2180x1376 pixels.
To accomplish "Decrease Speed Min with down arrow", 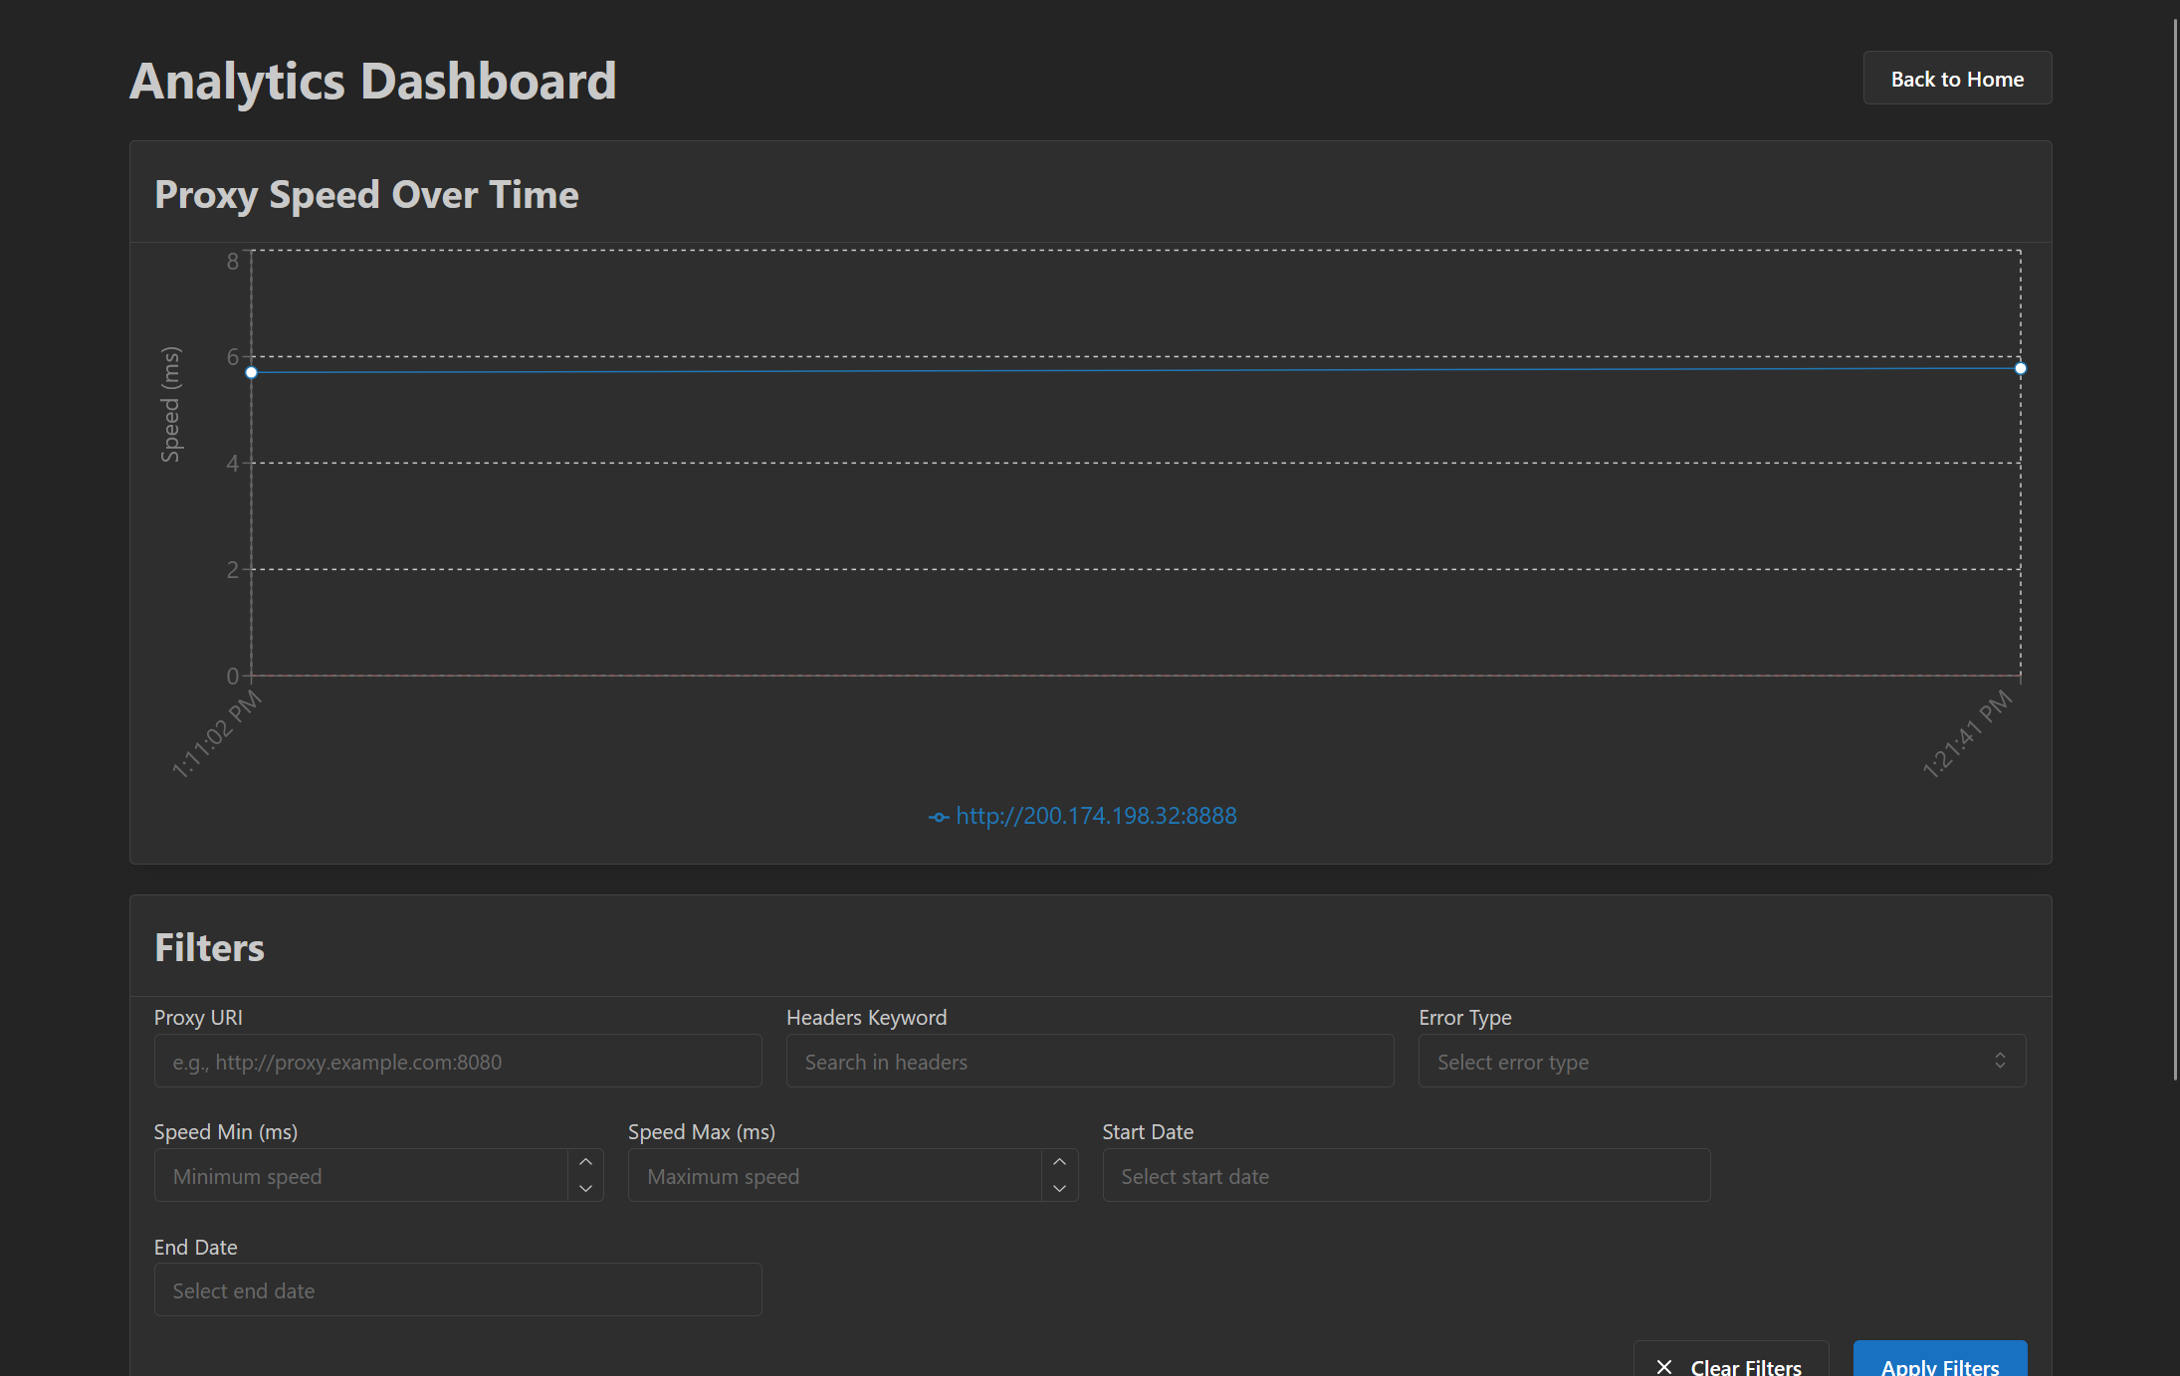I will [x=585, y=1189].
